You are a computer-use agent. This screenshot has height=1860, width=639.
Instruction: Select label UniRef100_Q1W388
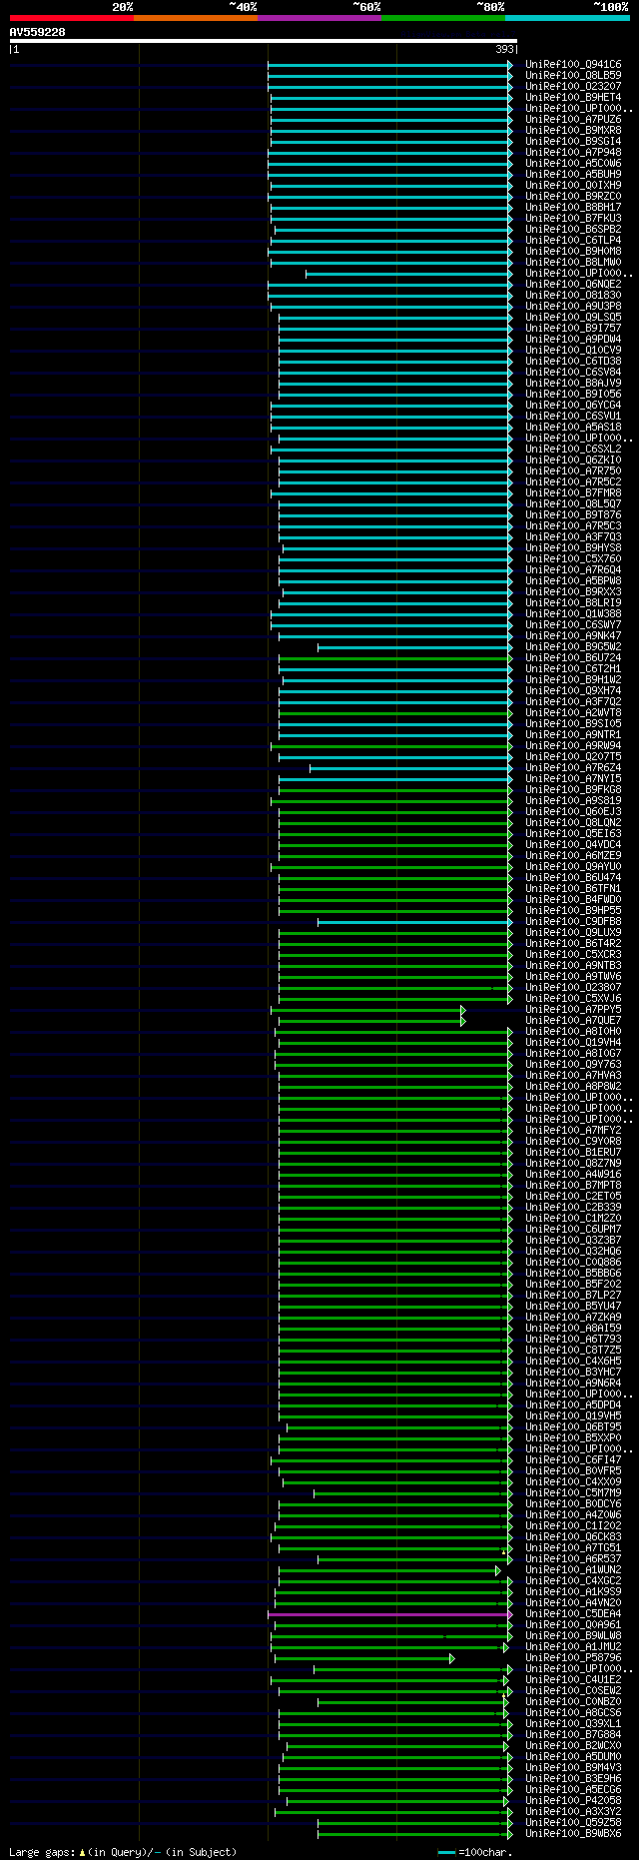point(573,614)
